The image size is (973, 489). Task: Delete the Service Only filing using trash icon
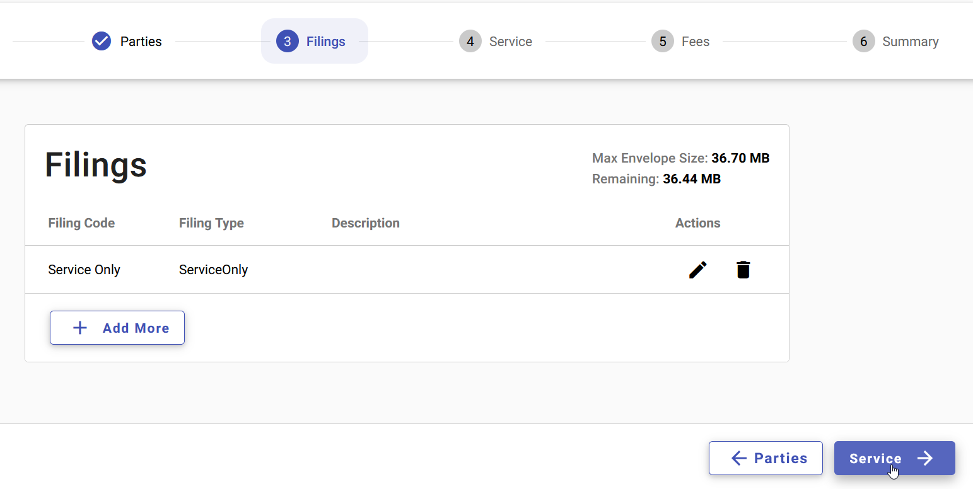(743, 270)
